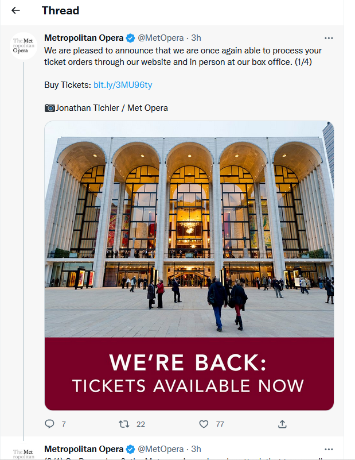Open the opera house photo in the tweet

[x=189, y=229]
